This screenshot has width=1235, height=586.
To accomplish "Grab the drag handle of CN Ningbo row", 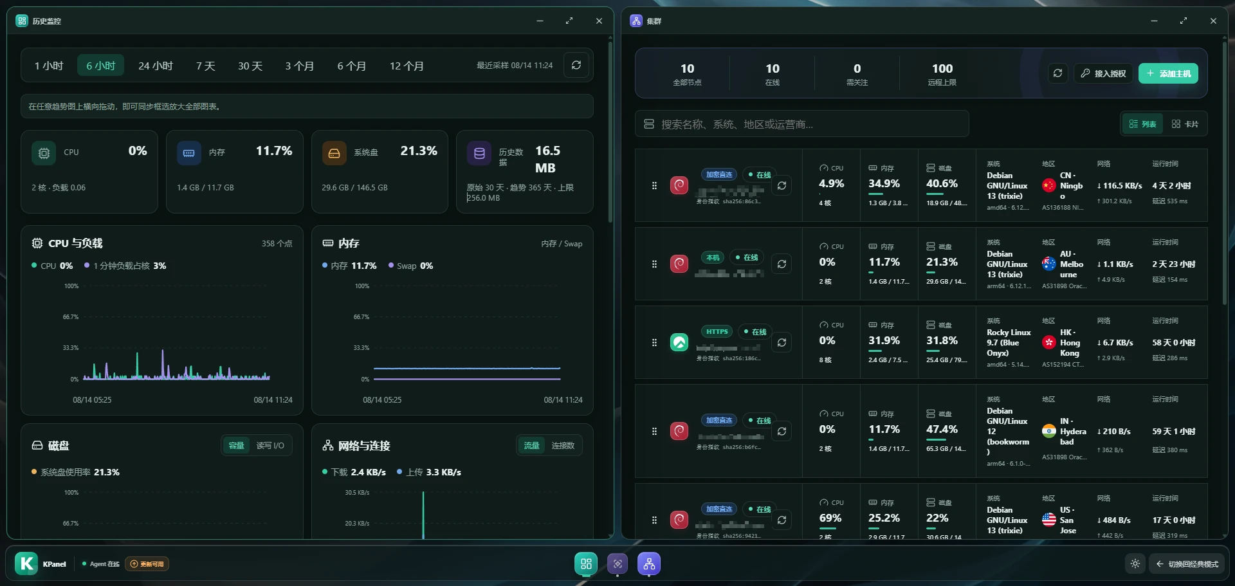I will pyautogui.click(x=654, y=186).
